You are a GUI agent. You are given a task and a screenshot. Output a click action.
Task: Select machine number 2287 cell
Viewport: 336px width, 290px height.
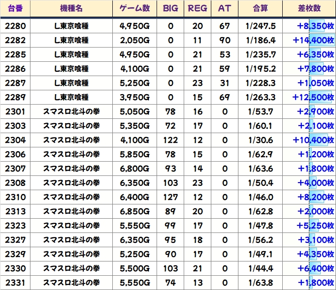point(15,83)
